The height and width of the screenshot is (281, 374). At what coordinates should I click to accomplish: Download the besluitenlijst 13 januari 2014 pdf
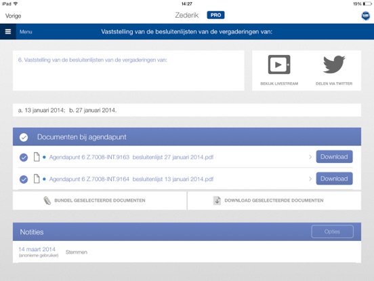334,179
